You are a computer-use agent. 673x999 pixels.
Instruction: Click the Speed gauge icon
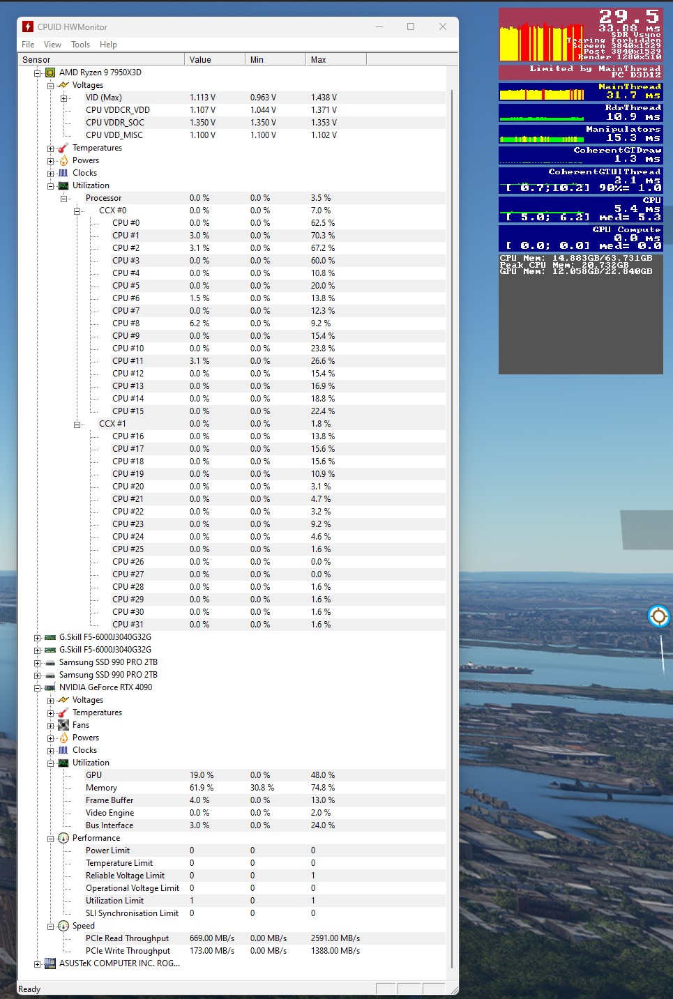(63, 926)
